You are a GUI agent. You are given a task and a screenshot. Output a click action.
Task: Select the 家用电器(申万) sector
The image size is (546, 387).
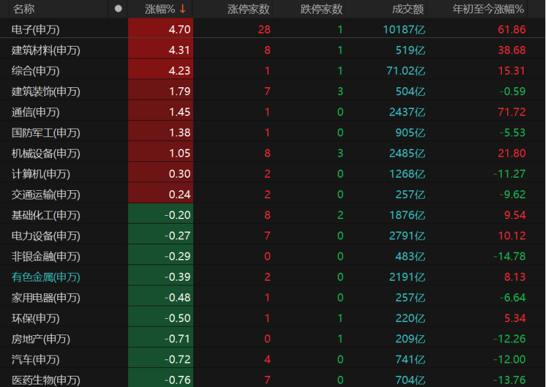coord(45,298)
